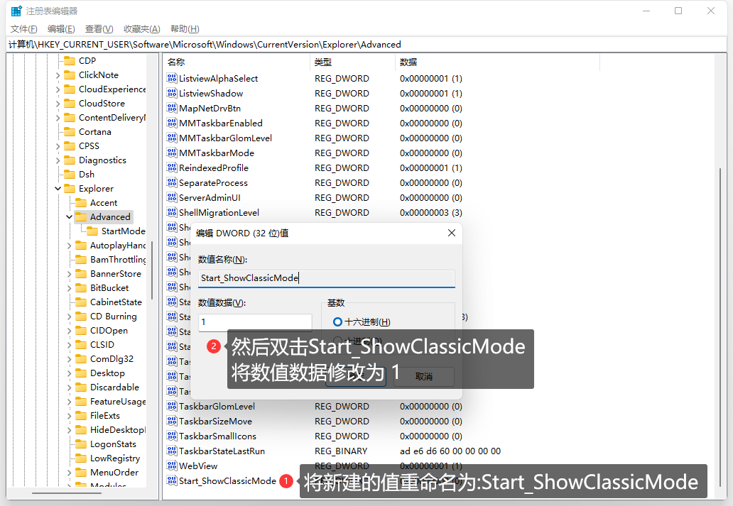The image size is (733, 506).
Task: Click the CDP folder icon
Action: click(x=70, y=61)
